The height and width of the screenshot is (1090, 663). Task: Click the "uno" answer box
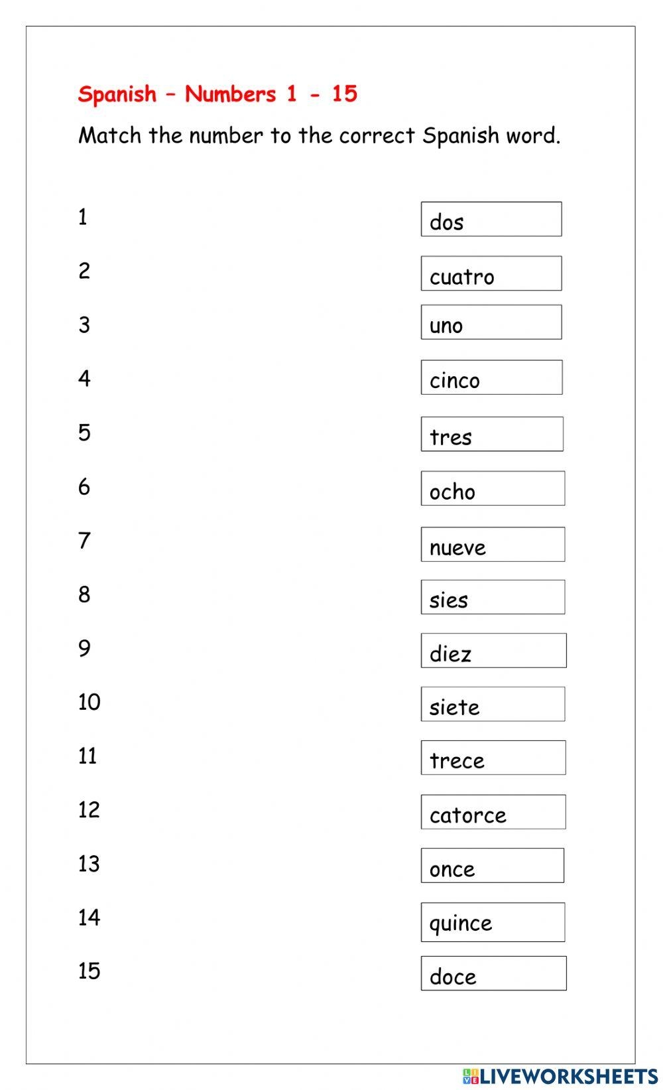coord(491,322)
